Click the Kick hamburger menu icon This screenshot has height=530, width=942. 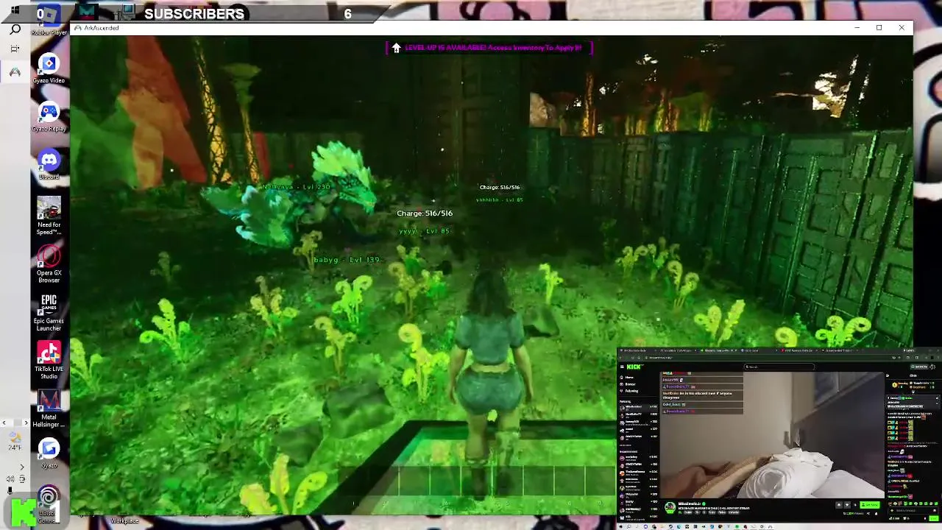coord(622,367)
